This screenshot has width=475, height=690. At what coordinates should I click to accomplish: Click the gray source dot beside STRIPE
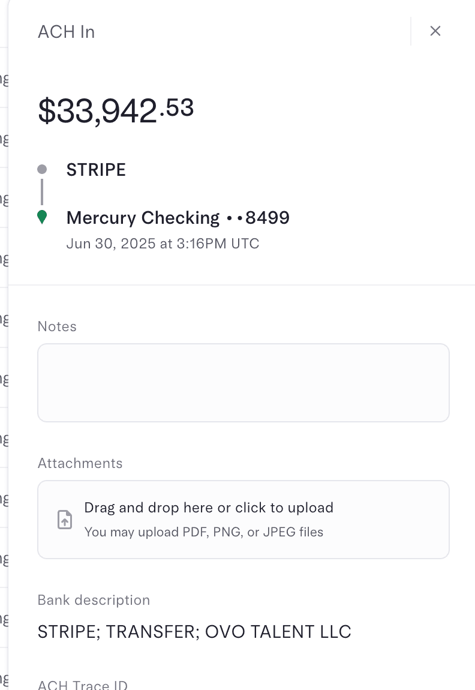pos(42,170)
